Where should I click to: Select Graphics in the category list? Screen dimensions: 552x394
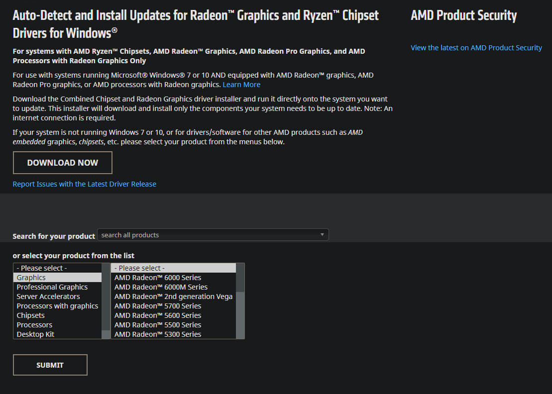click(57, 278)
